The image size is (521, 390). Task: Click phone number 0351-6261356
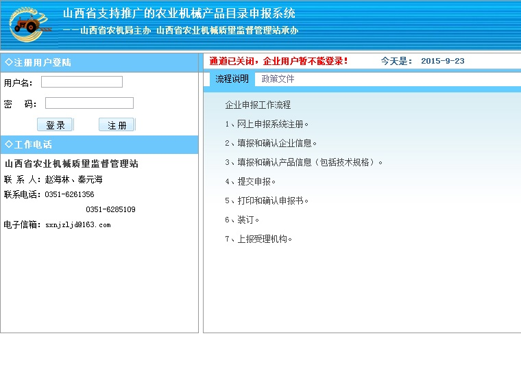pos(69,195)
